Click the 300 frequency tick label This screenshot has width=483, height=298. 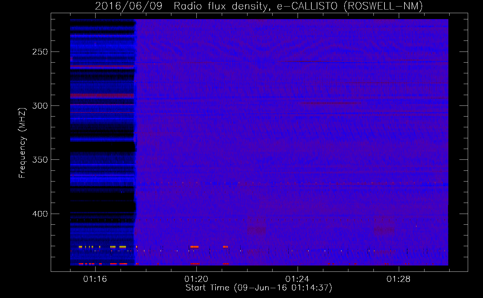[x=40, y=106]
